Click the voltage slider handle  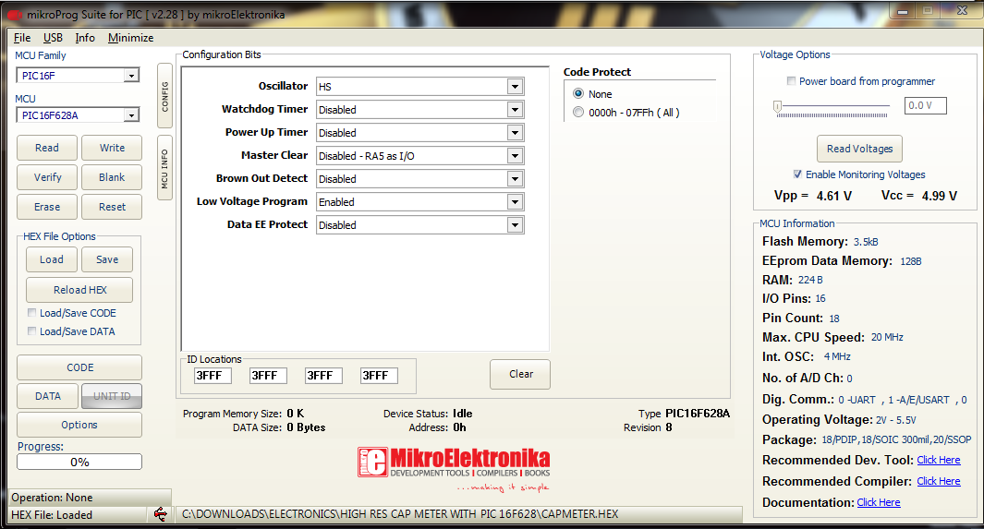point(778,106)
